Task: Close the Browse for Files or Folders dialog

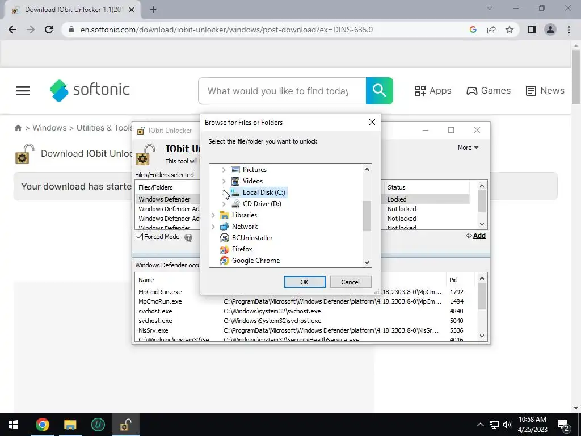Action: coord(372,123)
